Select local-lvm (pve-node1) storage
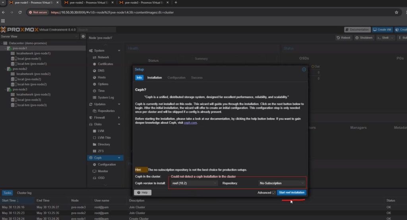Screen dimensions: 407x220 [x=32, y=64]
